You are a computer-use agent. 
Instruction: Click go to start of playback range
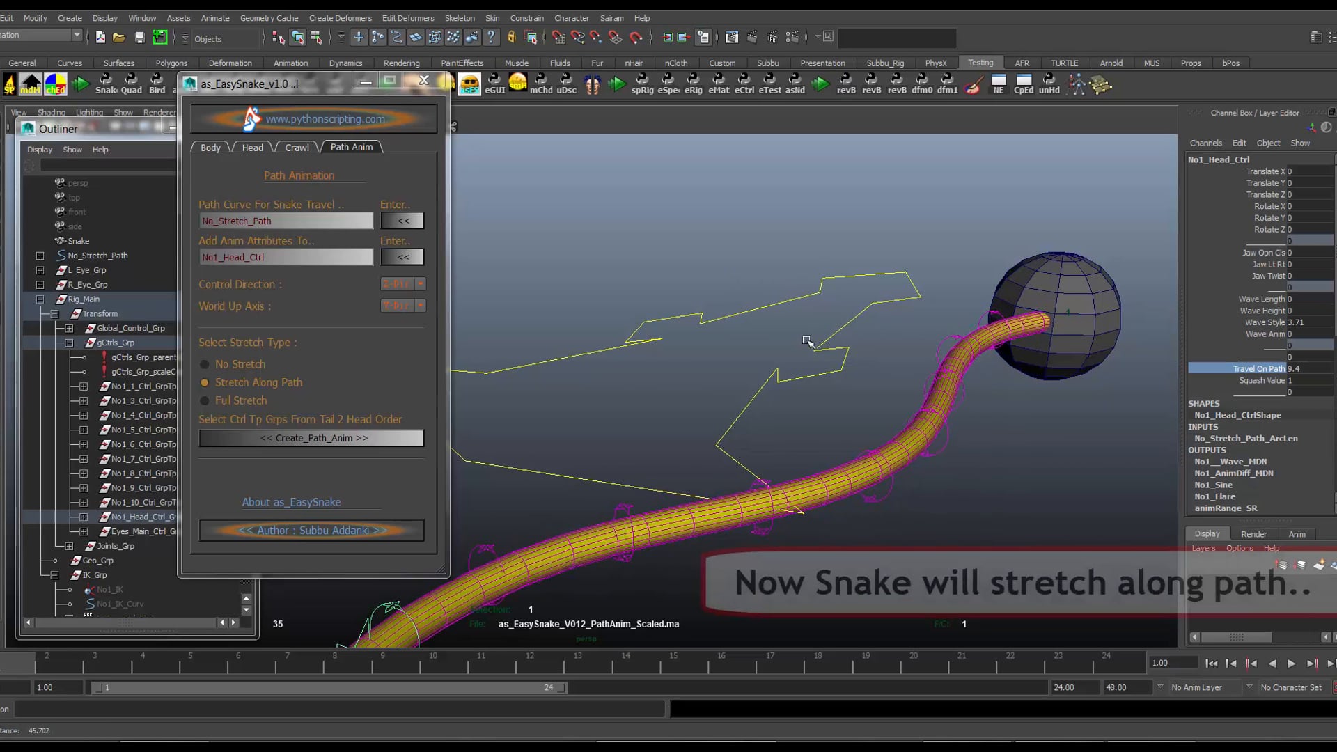pos(1212,664)
